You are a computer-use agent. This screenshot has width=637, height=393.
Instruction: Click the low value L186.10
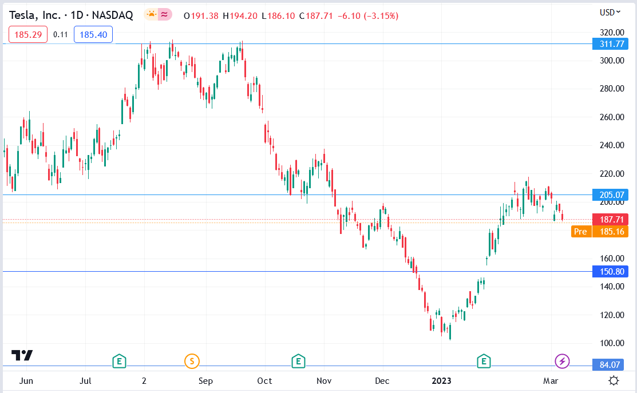278,16
